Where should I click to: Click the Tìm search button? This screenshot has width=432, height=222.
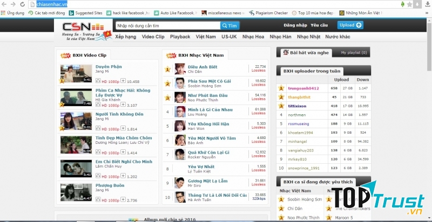pyautogui.click(x=230, y=25)
